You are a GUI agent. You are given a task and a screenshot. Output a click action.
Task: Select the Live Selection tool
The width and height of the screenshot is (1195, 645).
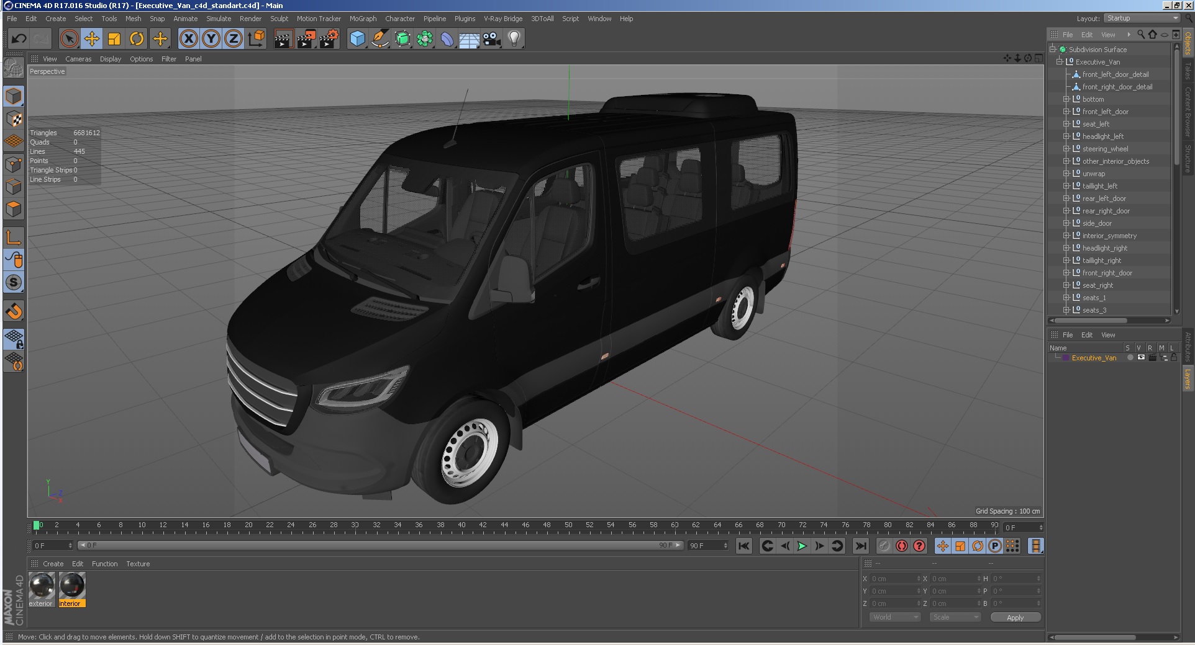tap(70, 39)
